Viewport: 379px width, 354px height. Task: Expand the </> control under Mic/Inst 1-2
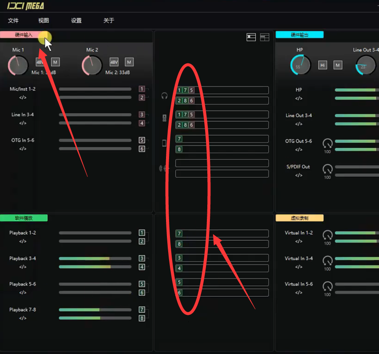pyautogui.click(x=23, y=97)
